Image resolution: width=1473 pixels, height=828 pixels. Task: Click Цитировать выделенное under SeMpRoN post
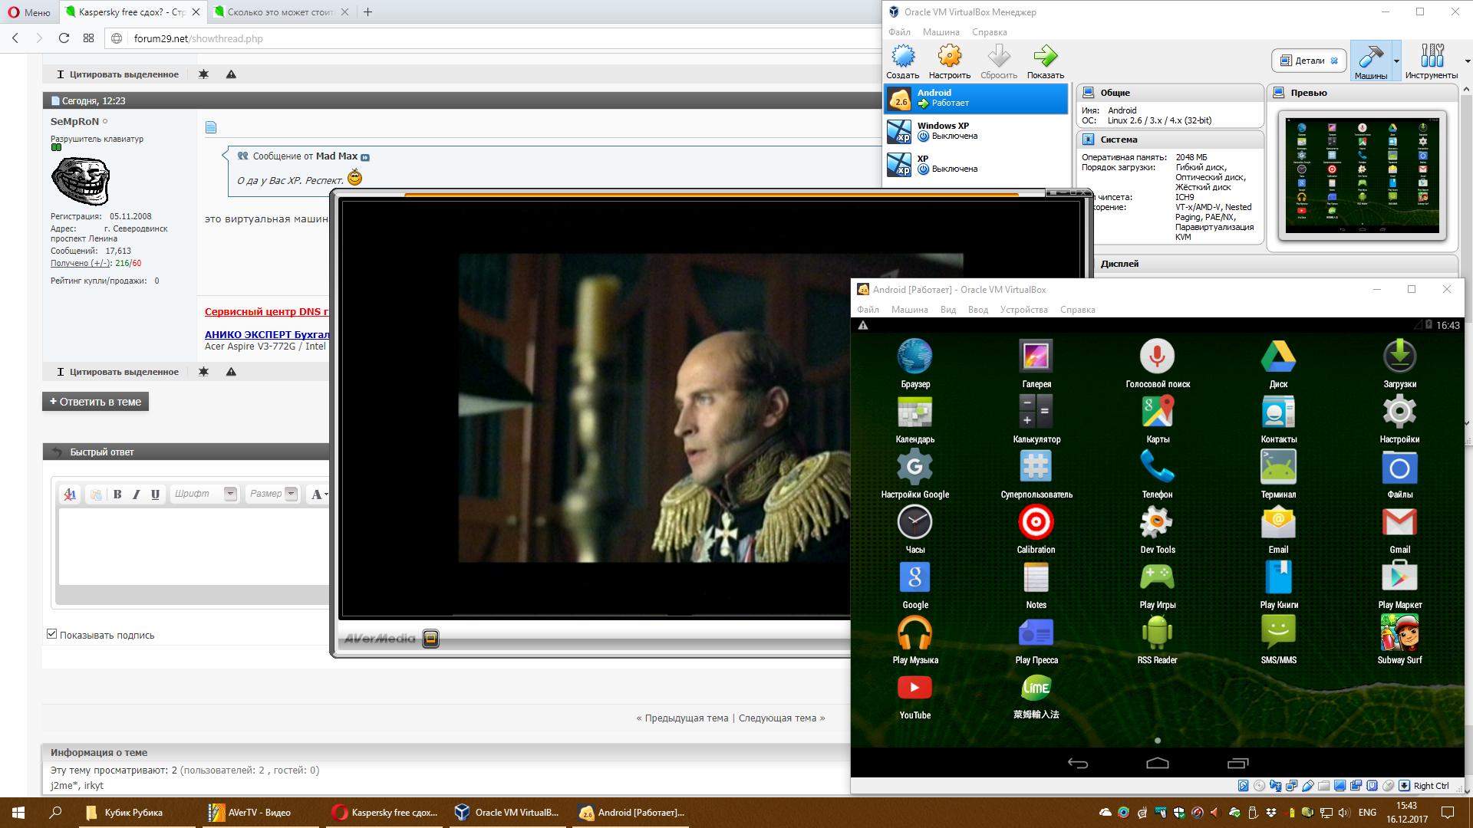(117, 372)
